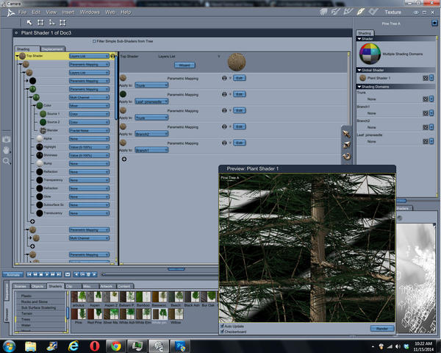Click the add layer plus icon
Image resolution: width=441 pixels, height=353 pixels.
point(123,159)
